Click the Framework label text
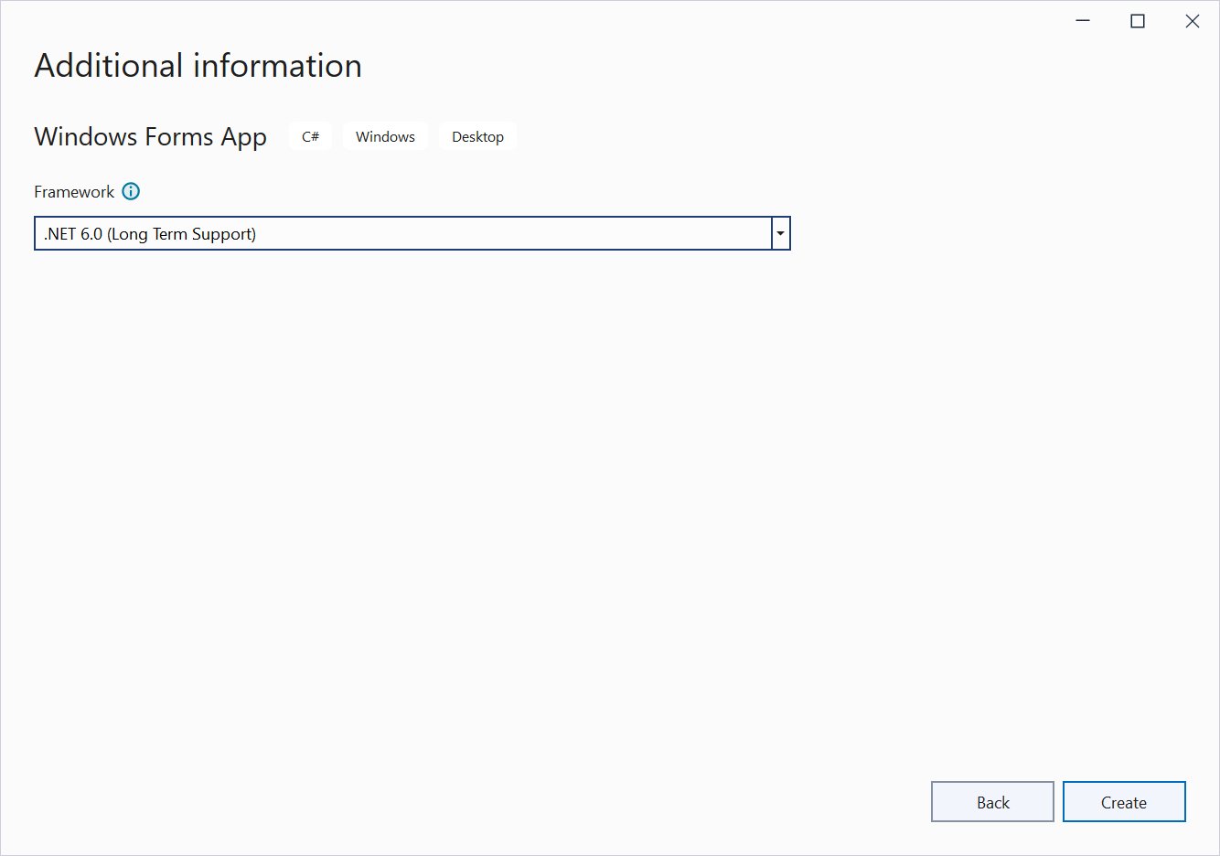Image resolution: width=1220 pixels, height=856 pixels. pos(74,191)
